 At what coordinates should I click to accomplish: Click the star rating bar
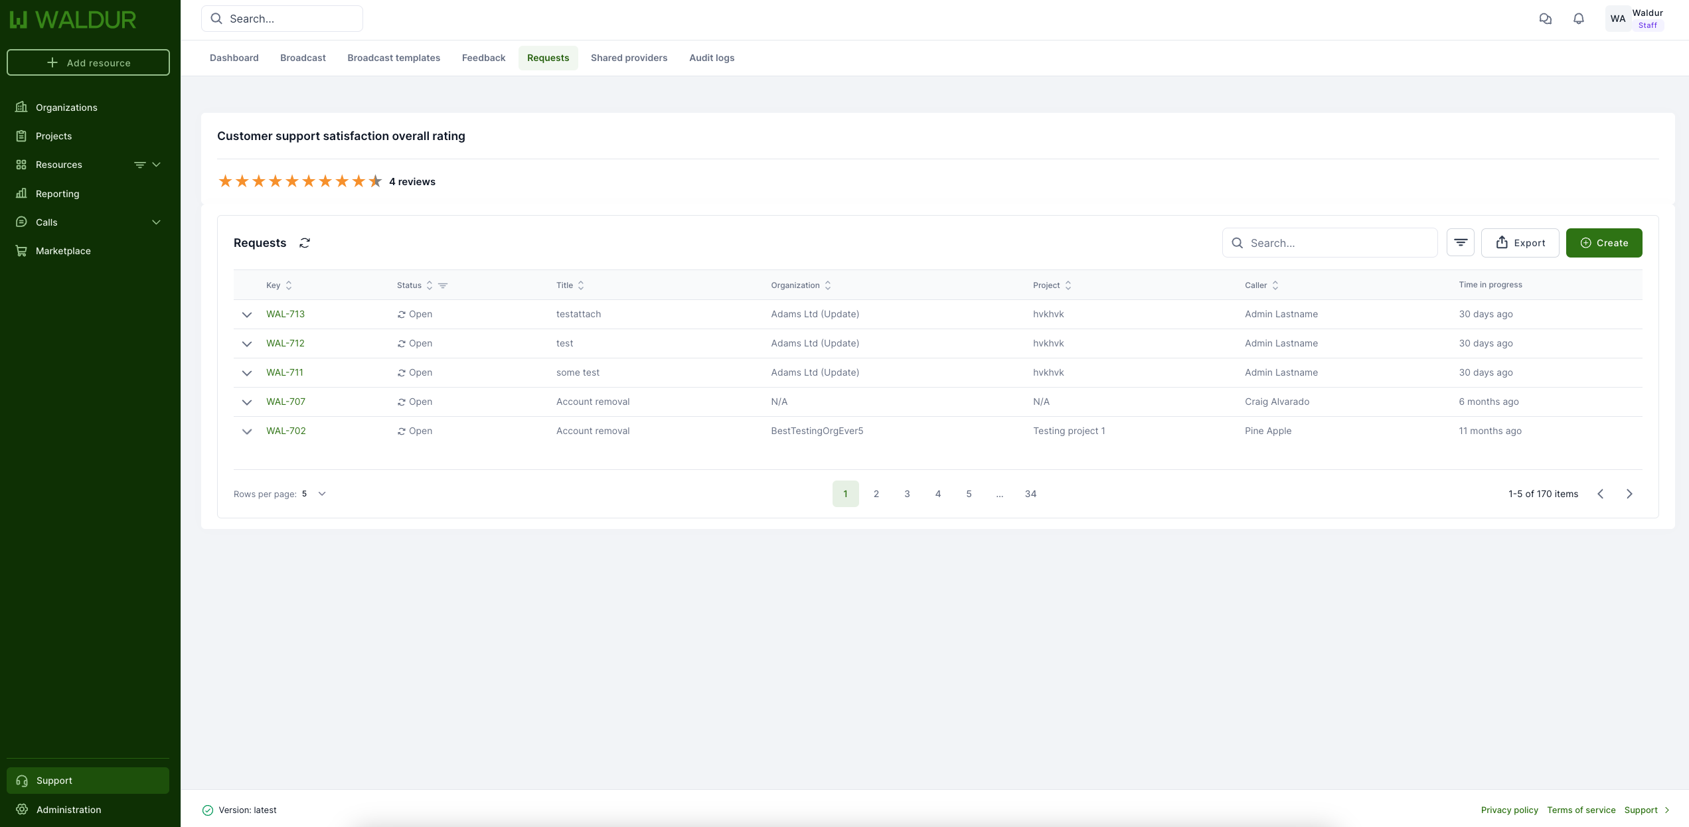click(300, 181)
